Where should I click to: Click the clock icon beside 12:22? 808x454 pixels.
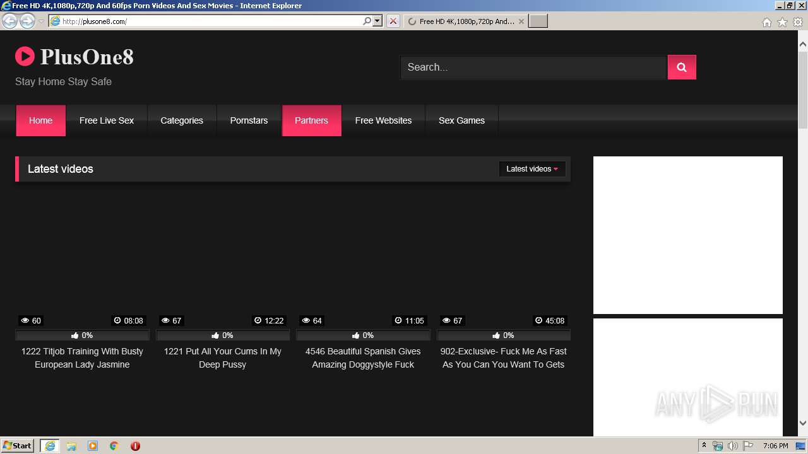[x=258, y=320]
